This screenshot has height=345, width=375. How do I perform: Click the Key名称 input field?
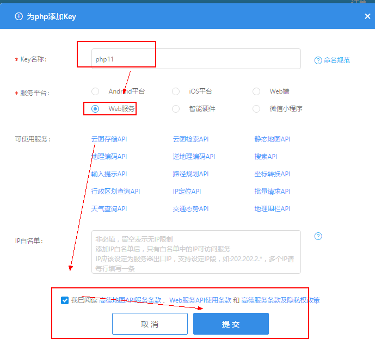click(x=196, y=59)
